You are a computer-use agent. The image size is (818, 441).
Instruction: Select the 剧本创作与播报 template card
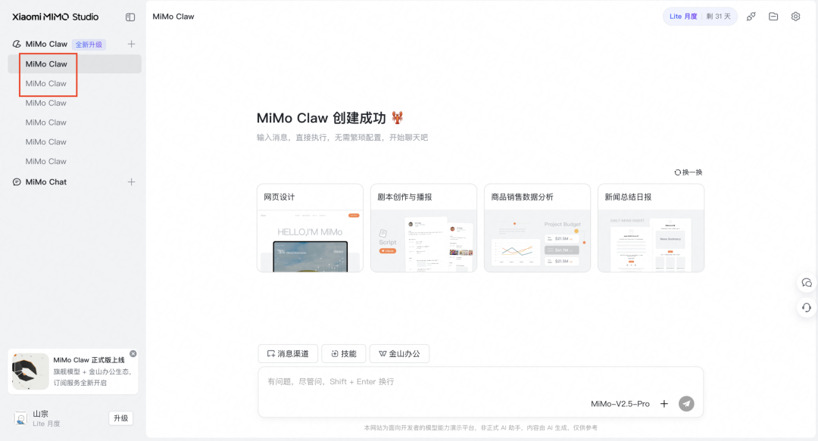[x=423, y=228]
